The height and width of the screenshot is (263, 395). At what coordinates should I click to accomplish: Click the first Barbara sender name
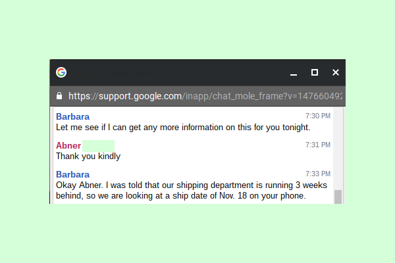pyautogui.click(x=73, y=116)
